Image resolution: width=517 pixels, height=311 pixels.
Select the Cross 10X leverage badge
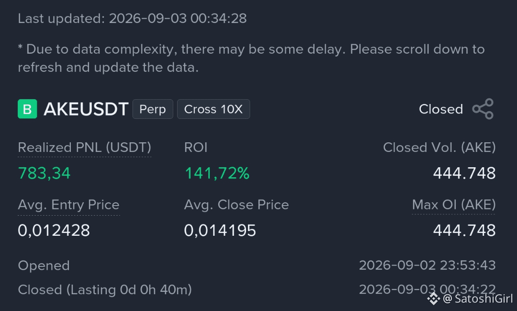click(x=214, y=109)
